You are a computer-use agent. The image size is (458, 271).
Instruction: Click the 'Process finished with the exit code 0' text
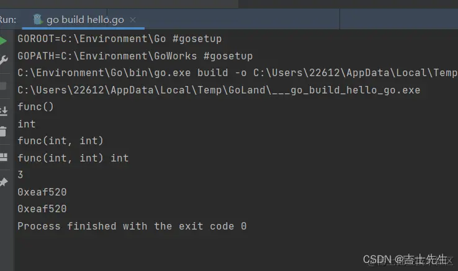[132, 226]
